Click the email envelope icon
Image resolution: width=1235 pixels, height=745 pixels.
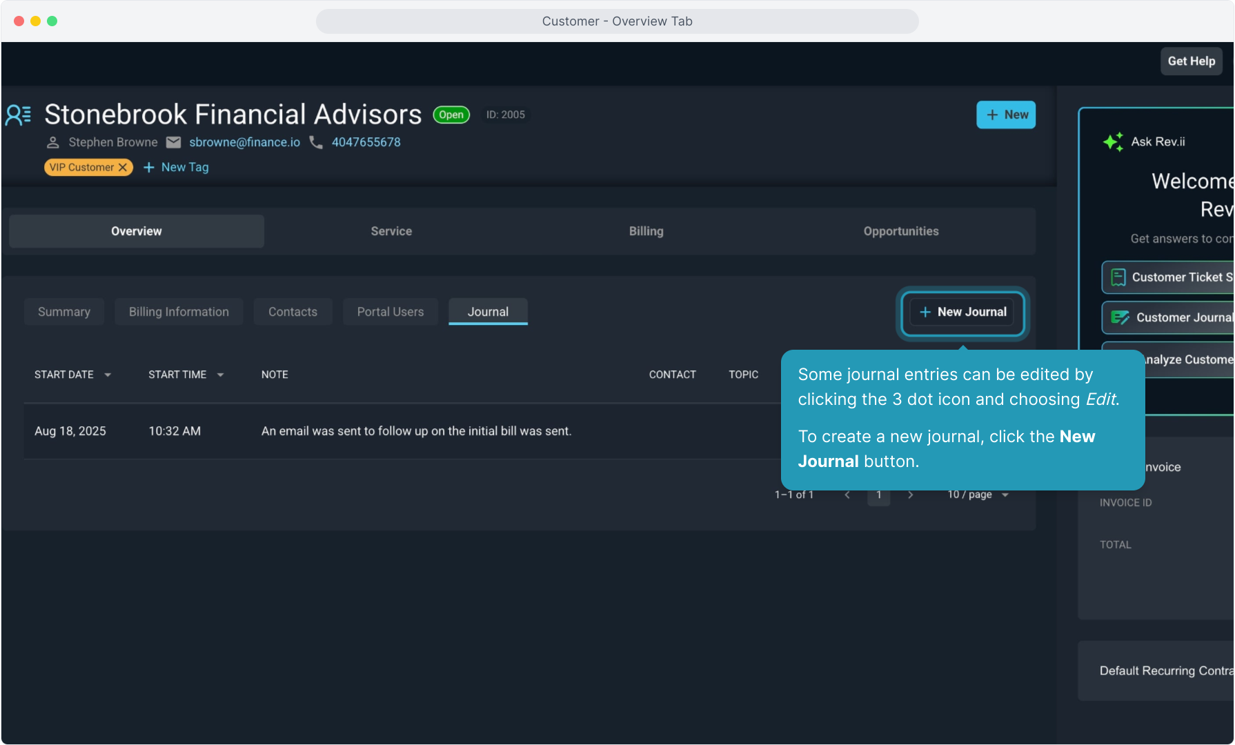[174, 142]
